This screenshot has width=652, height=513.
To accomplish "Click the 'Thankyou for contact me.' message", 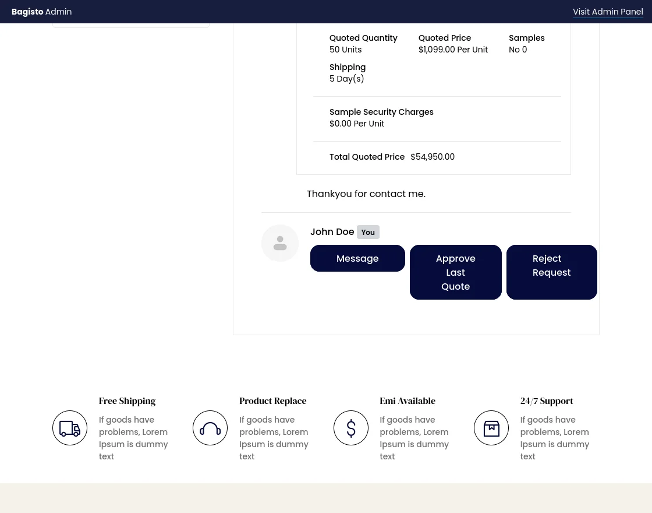I will [x=366, y=194].
